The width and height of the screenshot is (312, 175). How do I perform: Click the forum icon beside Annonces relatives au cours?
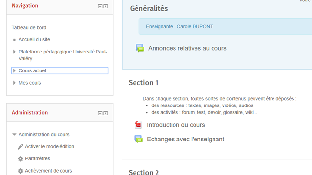140,48
